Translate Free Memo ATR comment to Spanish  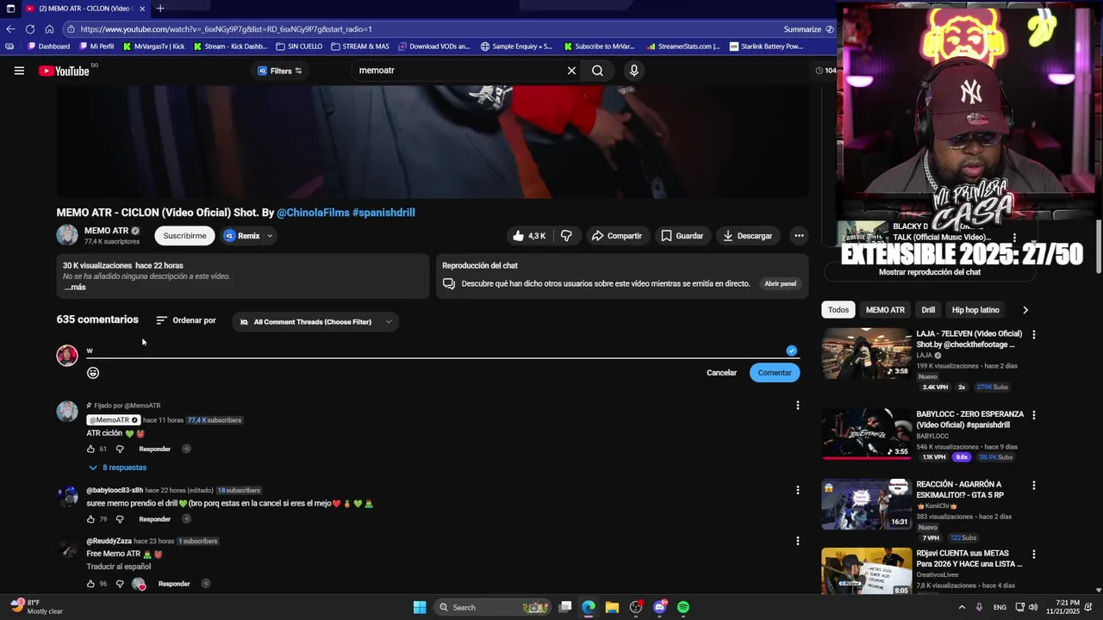click(119, 567)
